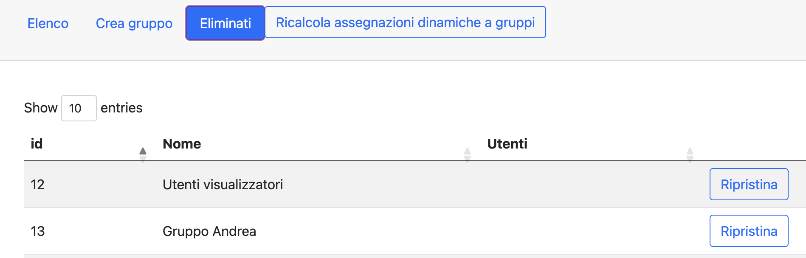Screen dimensions: 806x258
Task: Toggle sorting on the Utenti header
Action: click(x=507, y=144)
